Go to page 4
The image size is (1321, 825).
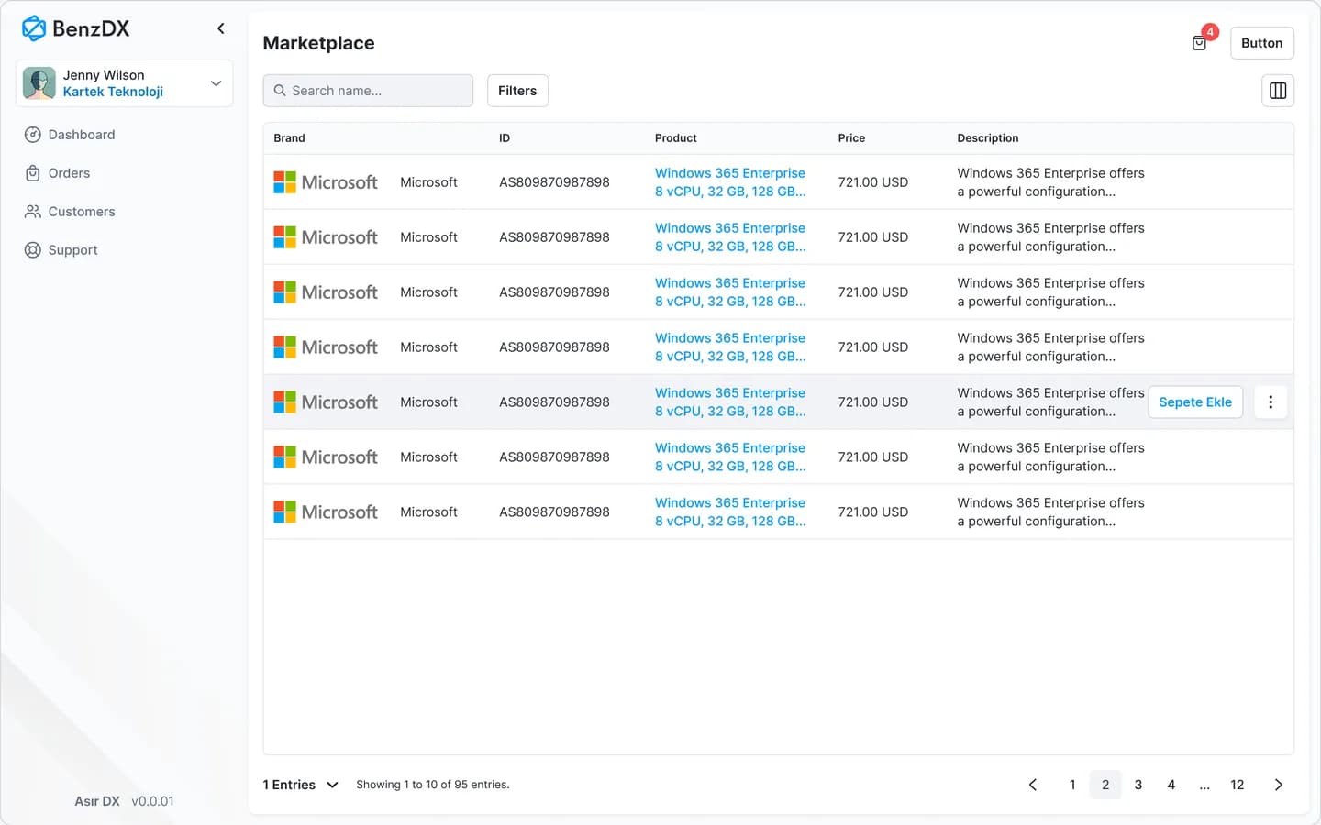tap(1171, 785)
